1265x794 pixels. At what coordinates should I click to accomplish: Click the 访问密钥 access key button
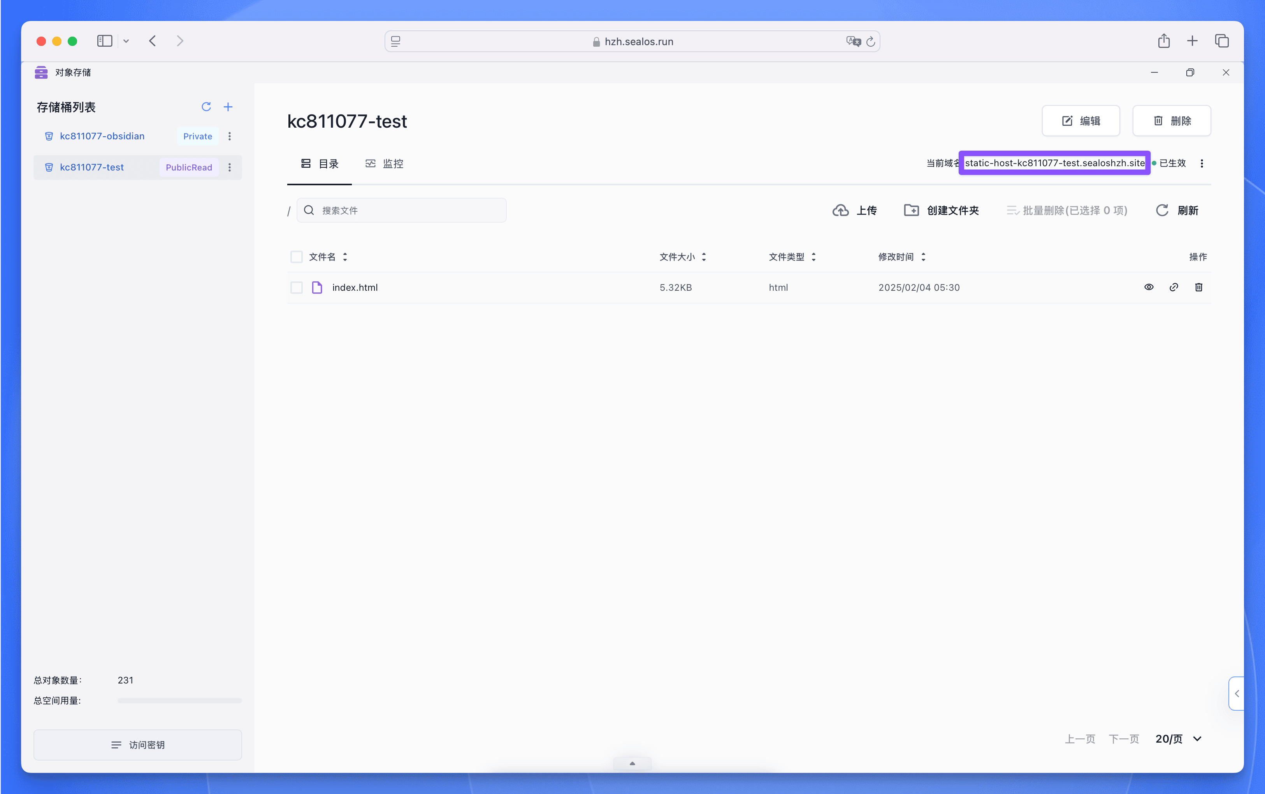137,745
